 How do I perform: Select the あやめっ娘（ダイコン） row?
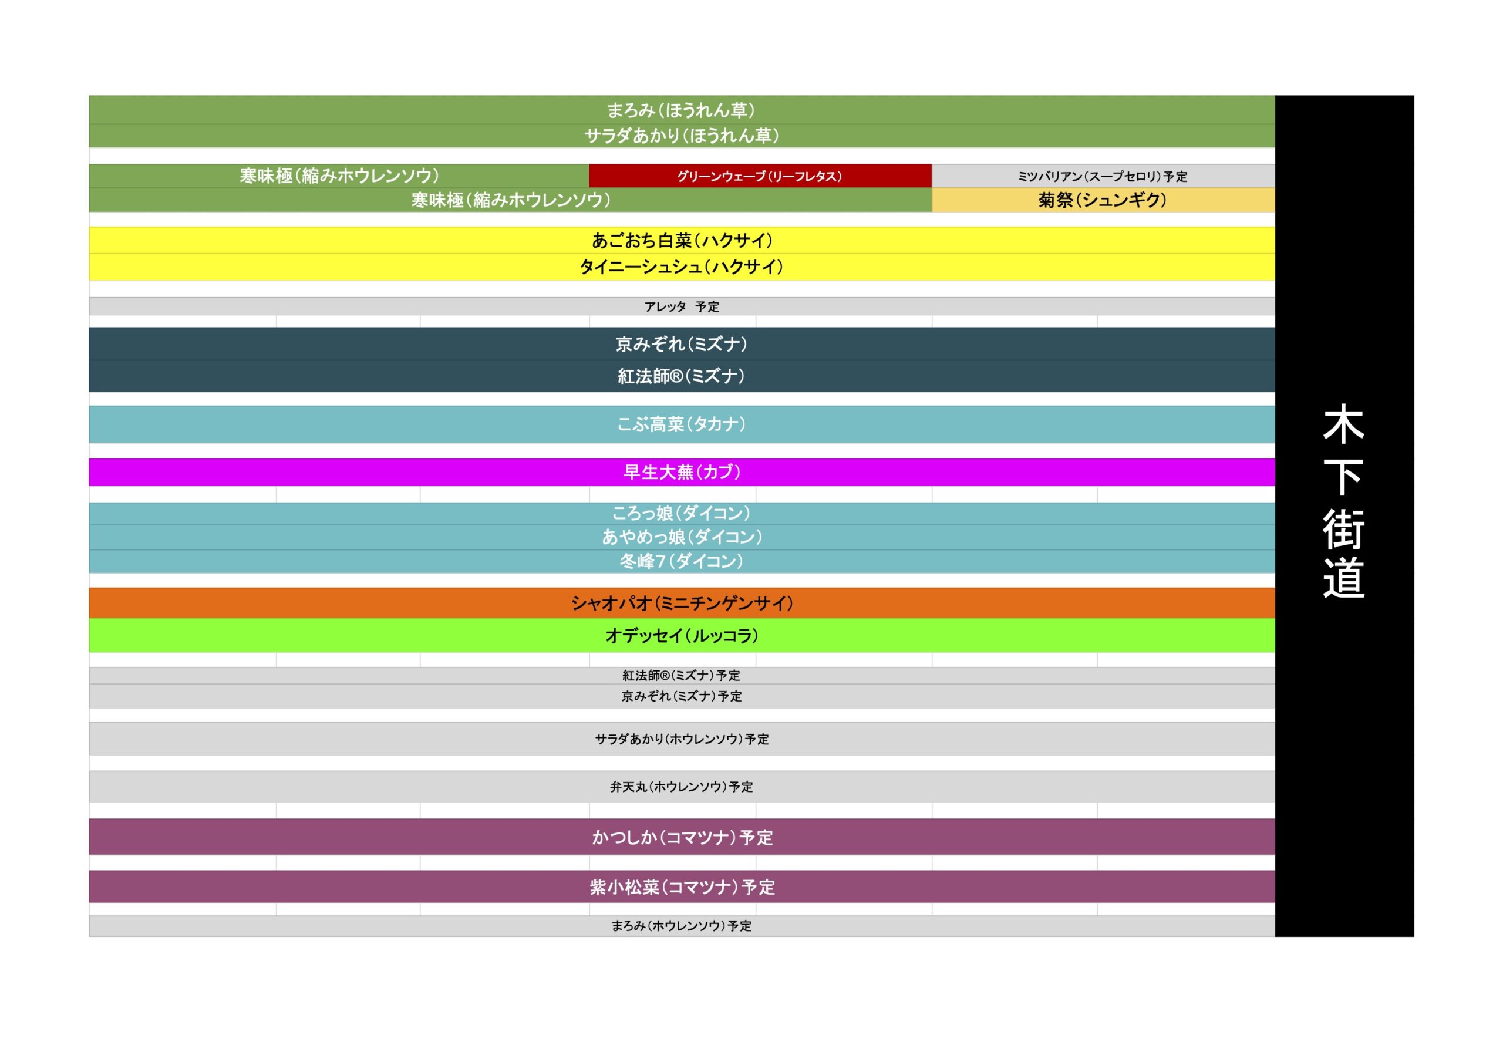(x=682, y=537)
